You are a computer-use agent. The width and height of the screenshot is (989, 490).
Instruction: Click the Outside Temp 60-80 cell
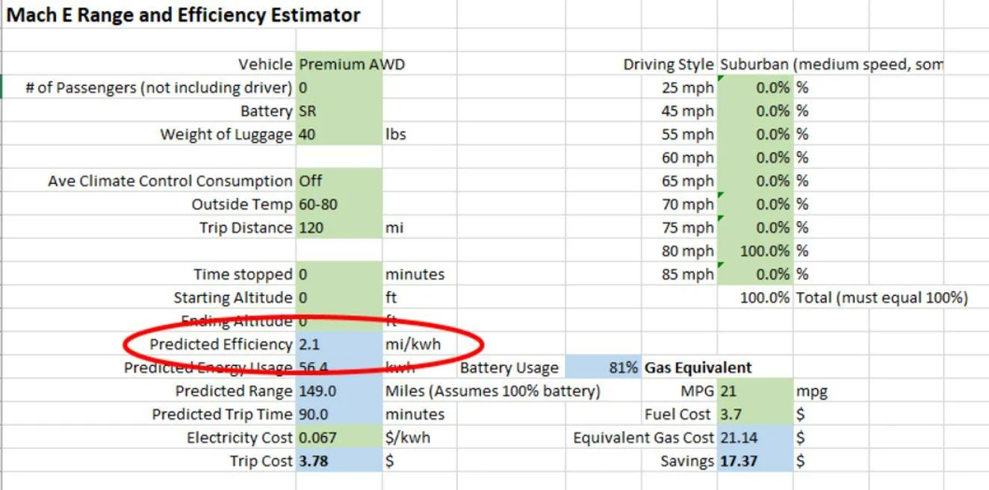point(339,204)
